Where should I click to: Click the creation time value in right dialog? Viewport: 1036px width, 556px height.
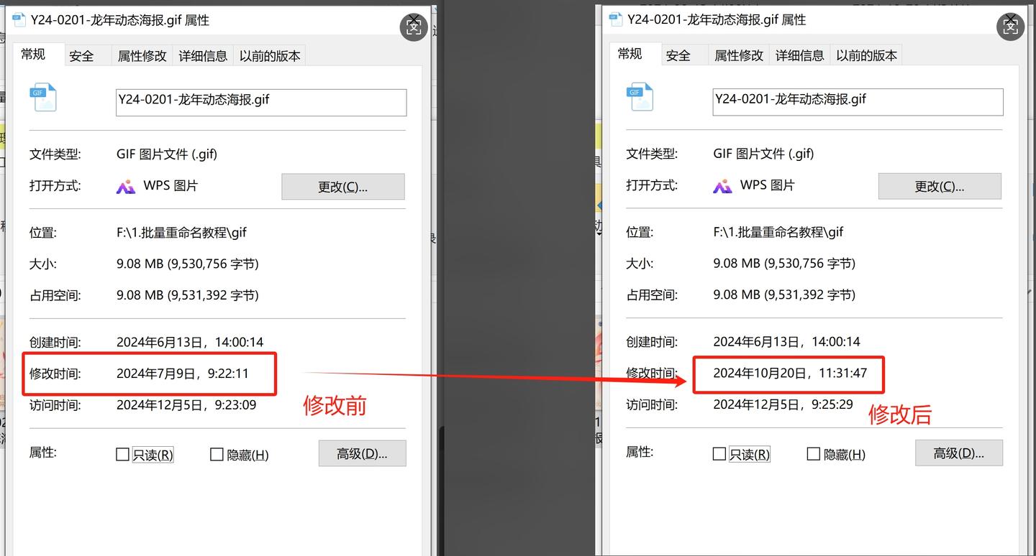tap(787, 341)
